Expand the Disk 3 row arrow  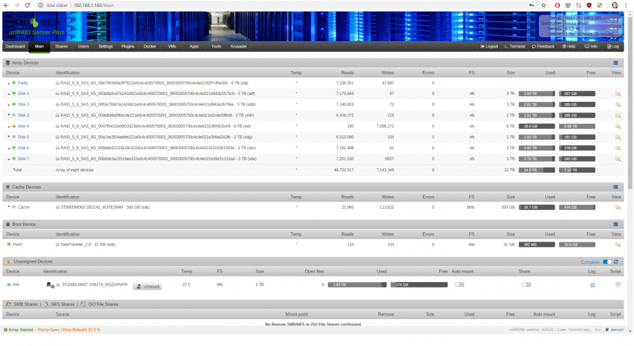coord(8,115)
